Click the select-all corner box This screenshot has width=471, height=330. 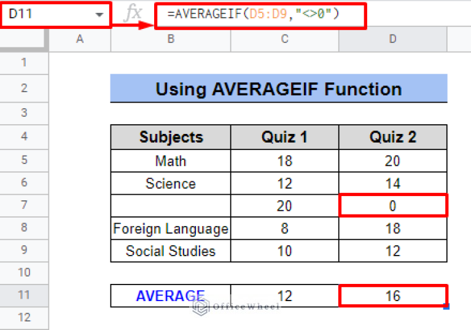(x=24, y=39)
